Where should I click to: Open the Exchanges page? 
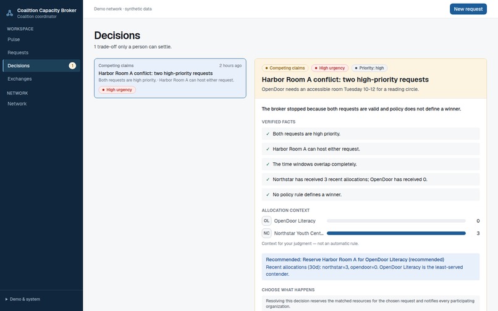click(41, 79)
